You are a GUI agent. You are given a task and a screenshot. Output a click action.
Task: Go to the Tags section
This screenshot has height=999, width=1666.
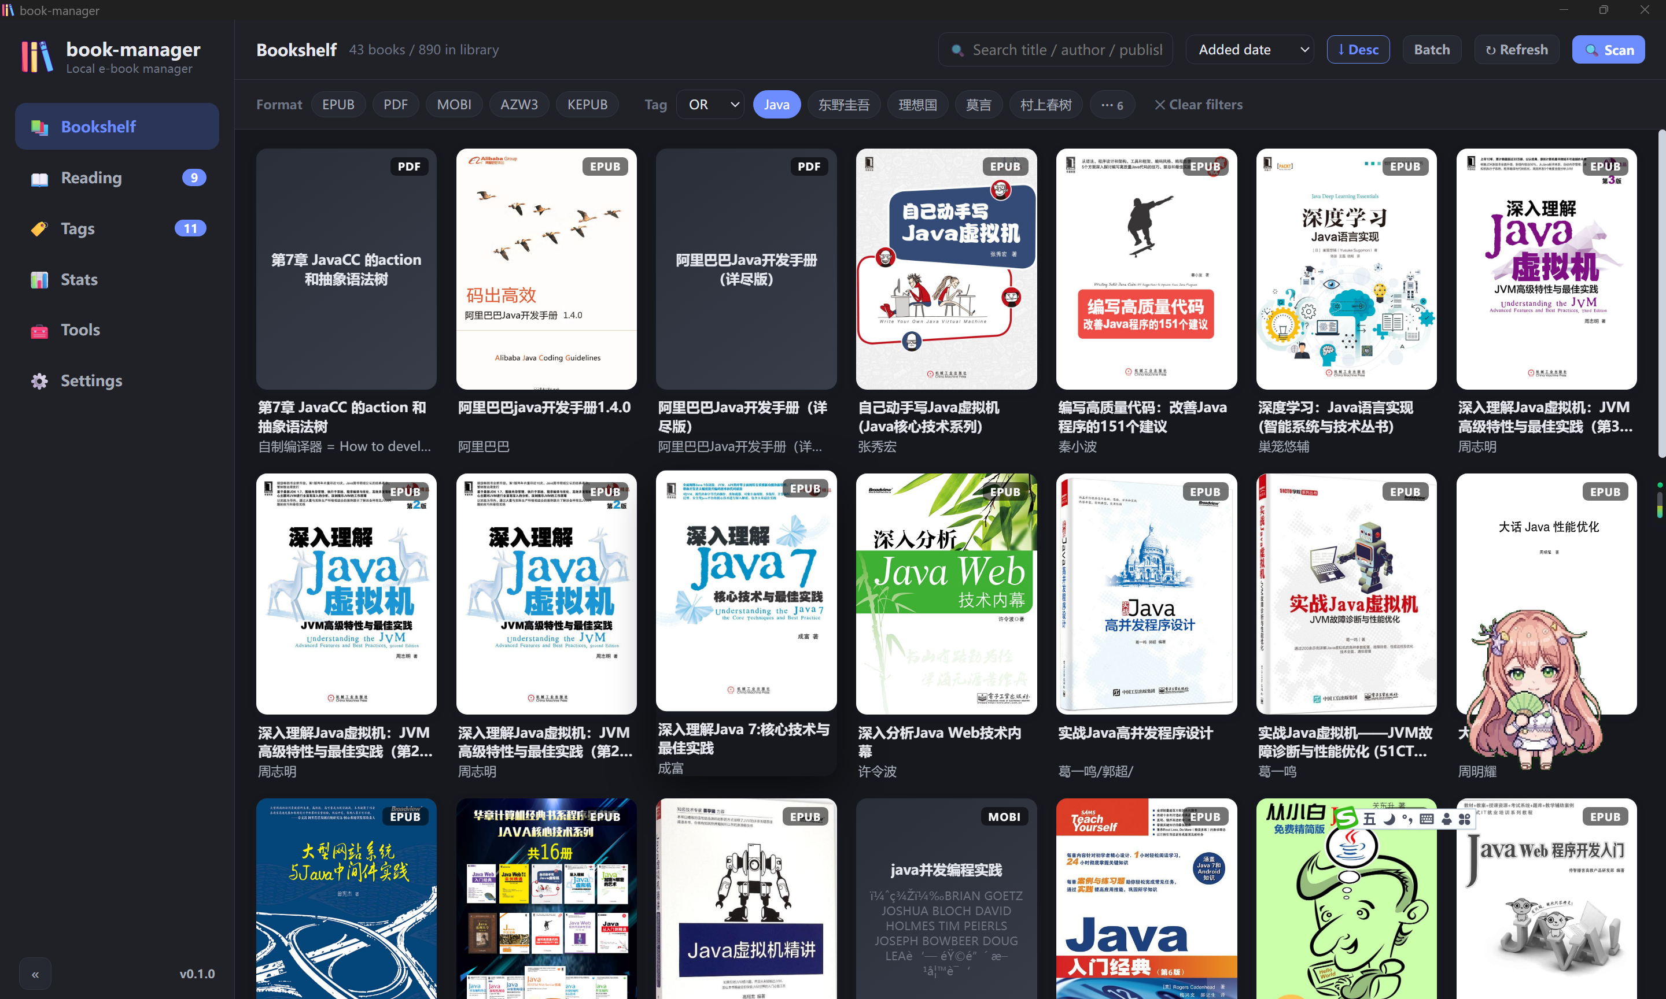click(116, 228)
